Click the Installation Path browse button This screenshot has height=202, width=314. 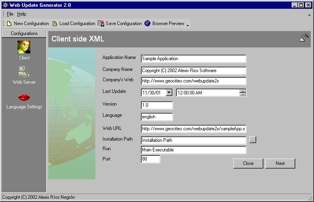tap(253, 140)
